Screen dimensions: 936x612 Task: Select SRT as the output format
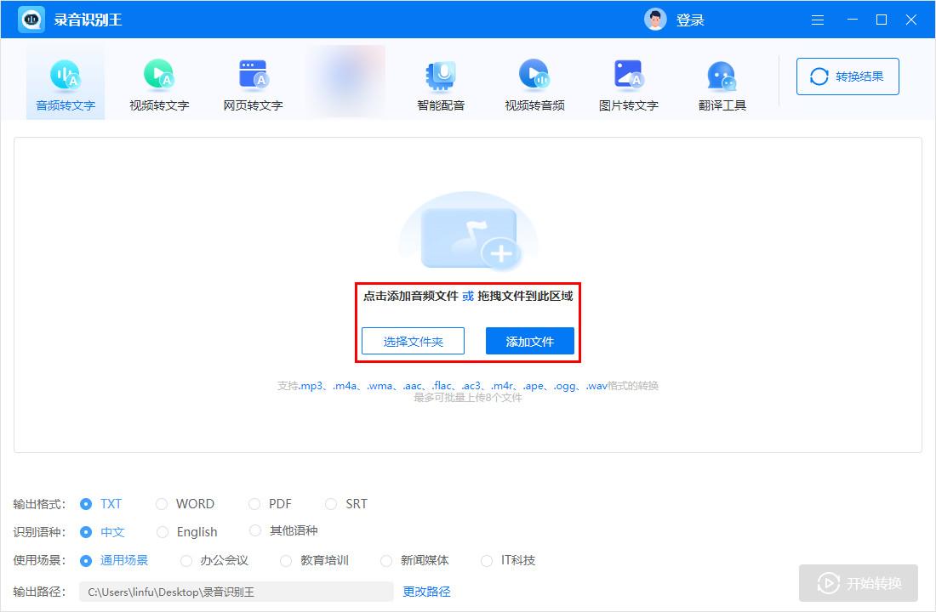point(346,503)
